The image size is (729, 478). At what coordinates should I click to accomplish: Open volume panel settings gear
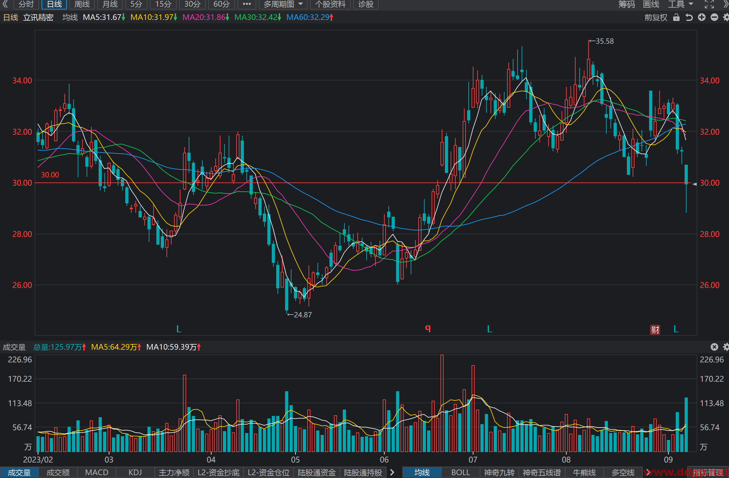tap(726, 347)
